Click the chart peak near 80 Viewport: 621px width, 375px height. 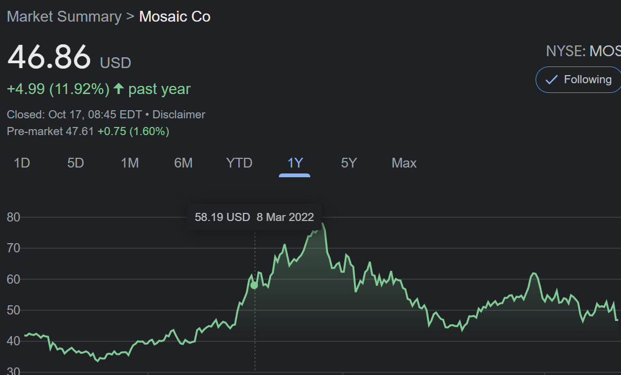pos(323,225)
